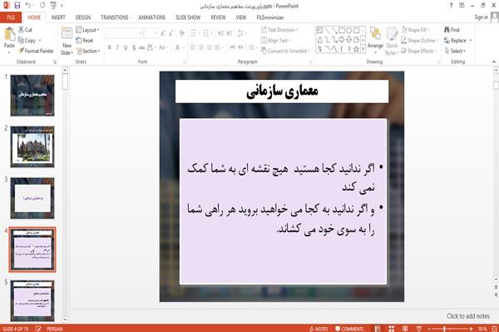
Task: Select slide 2 thumbnail with building photo
Action: [32, 146]
